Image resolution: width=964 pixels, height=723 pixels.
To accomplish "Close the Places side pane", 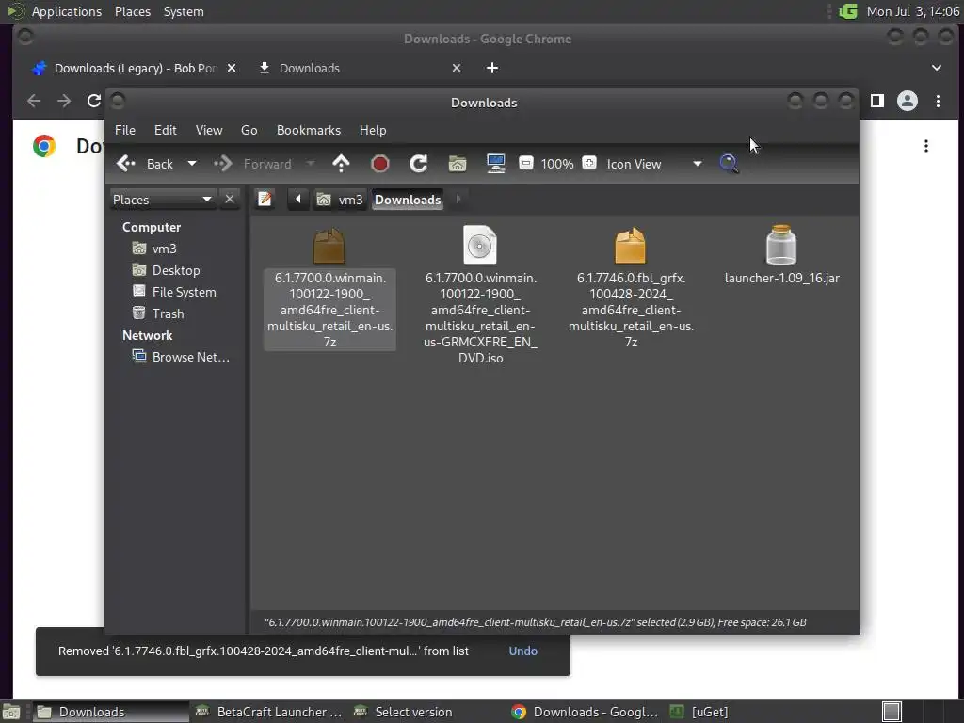I will click(230, 200).
